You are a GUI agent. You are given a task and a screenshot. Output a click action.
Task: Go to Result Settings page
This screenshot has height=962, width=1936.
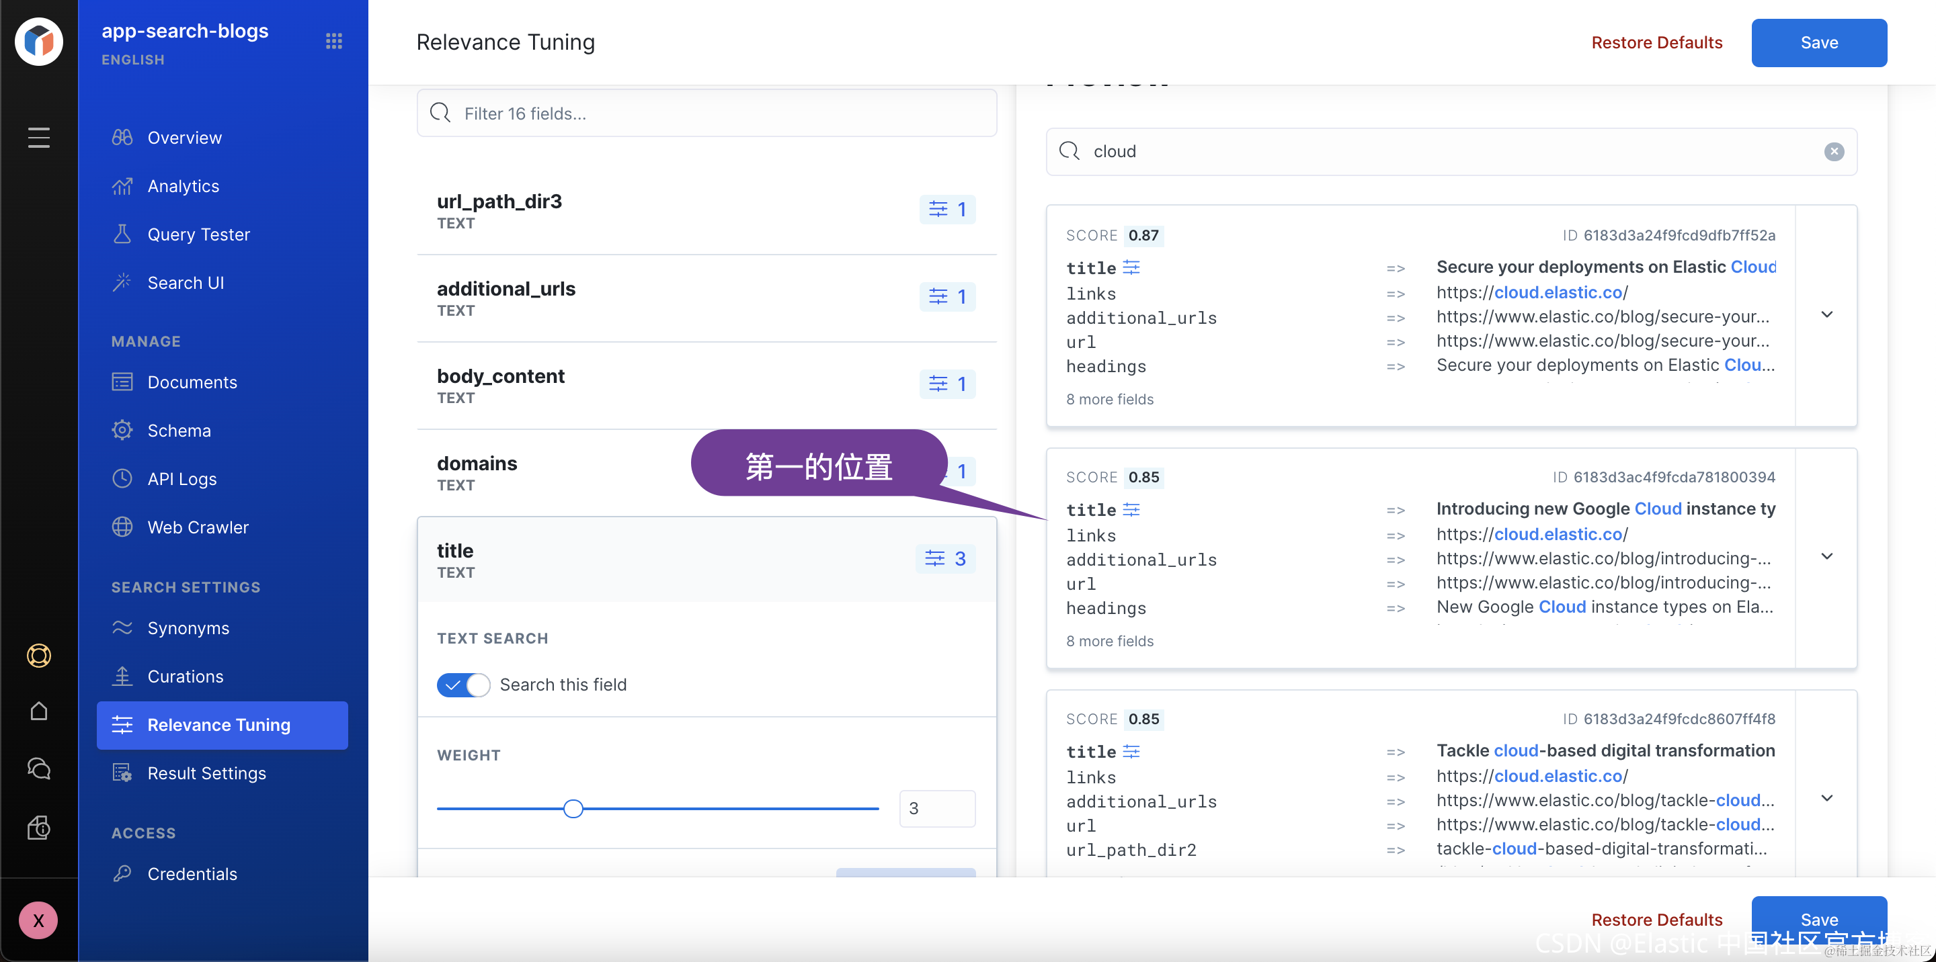pos(206,773)
